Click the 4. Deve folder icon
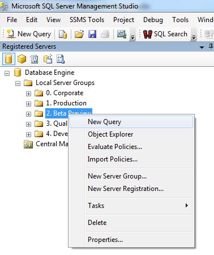Viewport: 214px width, 255px height. (x=39, y=134)
